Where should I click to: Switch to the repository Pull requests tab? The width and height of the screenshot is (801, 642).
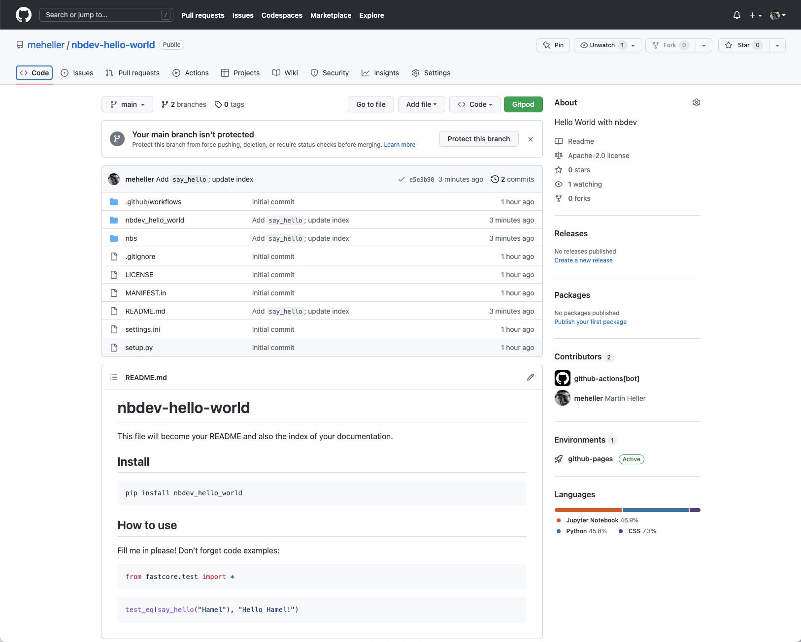pyautogui.click(x=133, y=73)
